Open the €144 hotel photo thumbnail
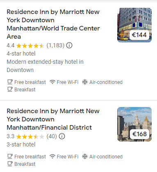This screenshot has height=172, width=157. click(x=134, y=25)
